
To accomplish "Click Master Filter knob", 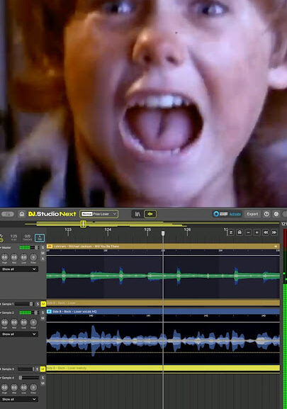I will (x=33, y=257).
